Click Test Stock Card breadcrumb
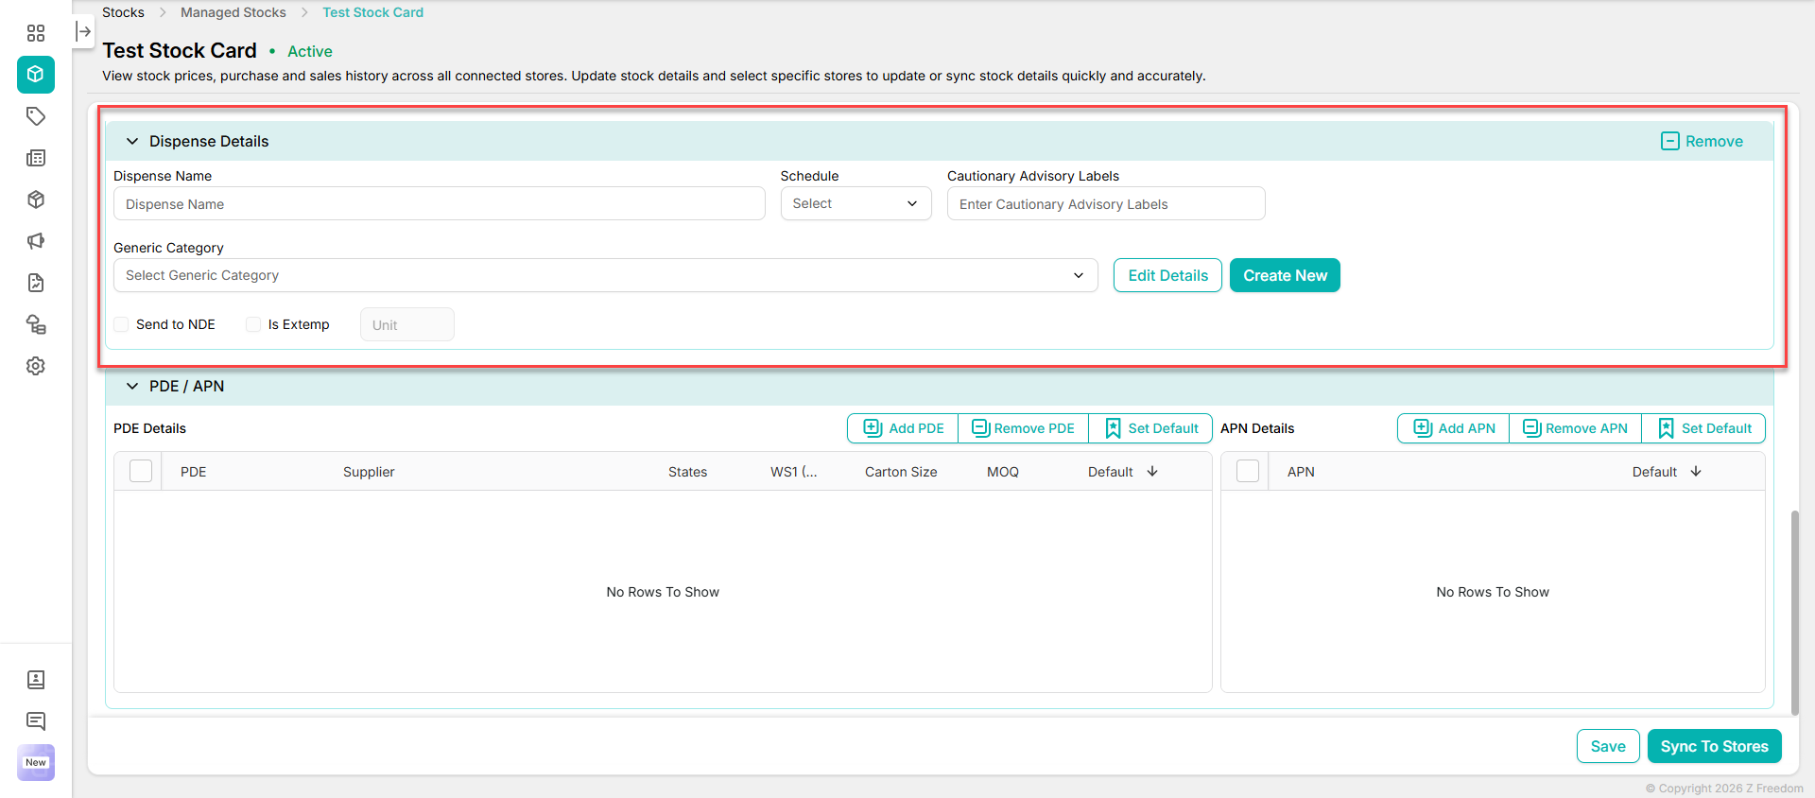This screenshot has width=1815, height=798. (373, 12)
